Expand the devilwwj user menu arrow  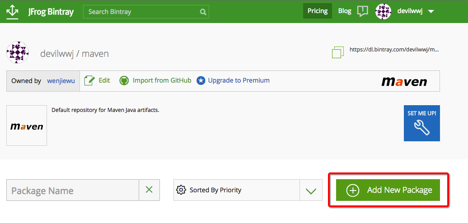(x=431, y=12)
